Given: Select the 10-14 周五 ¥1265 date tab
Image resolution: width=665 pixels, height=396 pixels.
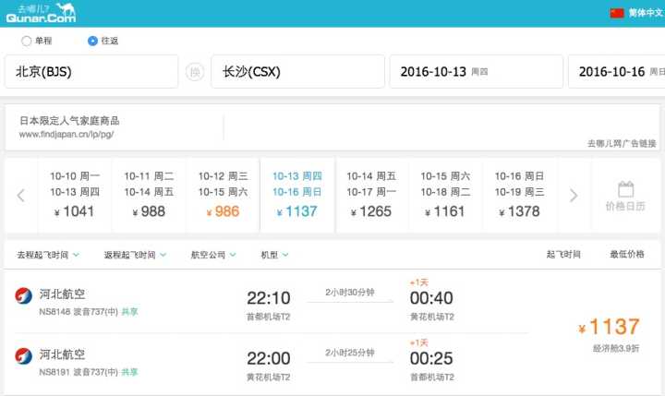Looking at the screenshot, I should 371,194.
